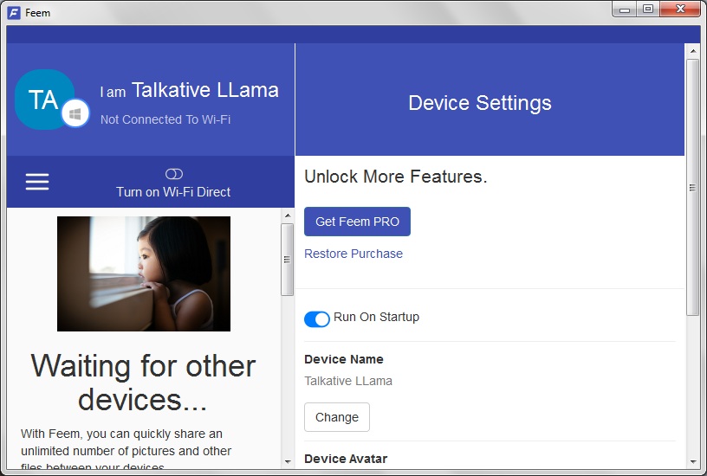Disable the Run On Startup toggle
Viewport: 707px width, 476px height.
pos(317,318)
